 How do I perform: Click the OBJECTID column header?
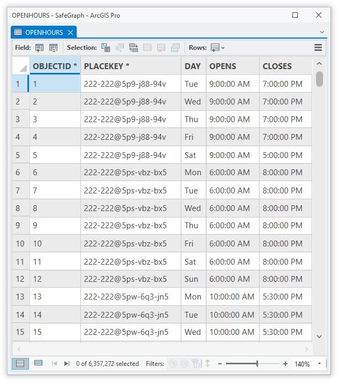point(55,66)
